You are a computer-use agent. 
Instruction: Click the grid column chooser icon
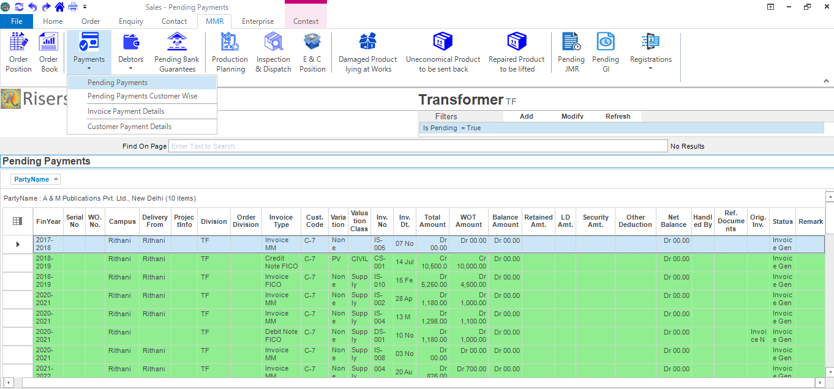click(x=17, y=221)
